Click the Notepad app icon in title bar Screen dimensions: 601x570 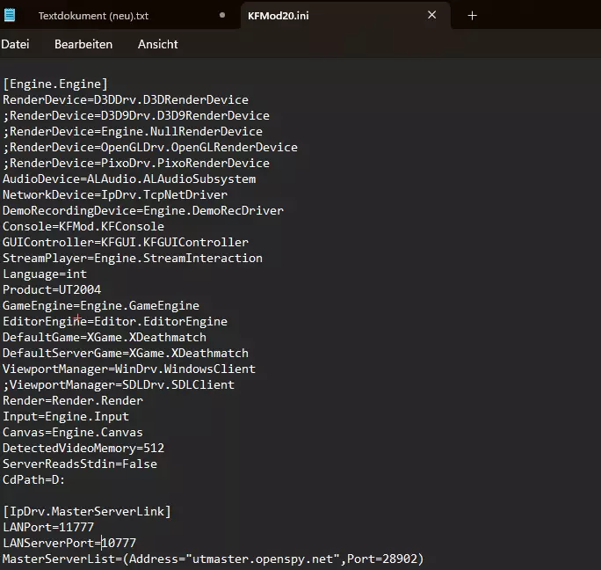pyautogui.click(x=9, y=15)
